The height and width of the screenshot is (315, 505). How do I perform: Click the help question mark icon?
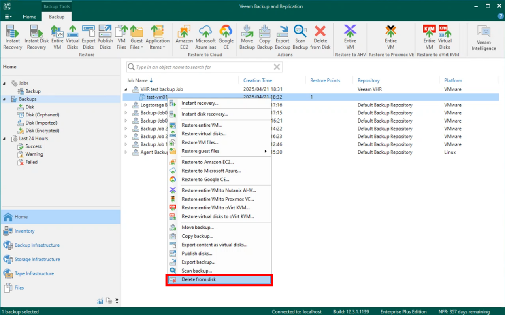tap(501, 17)
